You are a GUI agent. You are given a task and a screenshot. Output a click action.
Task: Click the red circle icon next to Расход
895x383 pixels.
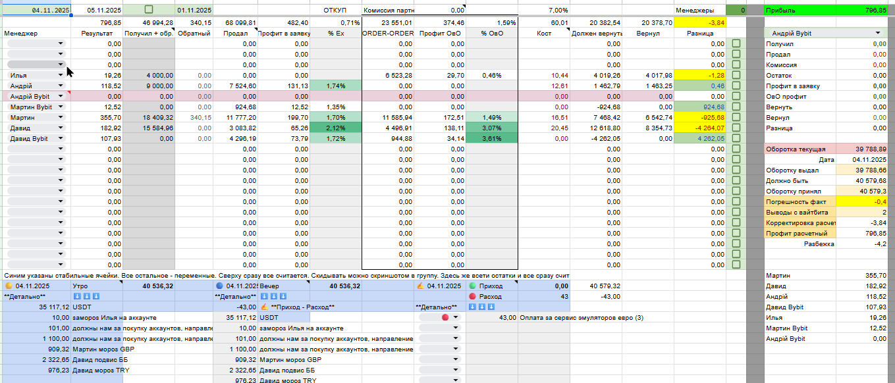(x=473, y=297)
